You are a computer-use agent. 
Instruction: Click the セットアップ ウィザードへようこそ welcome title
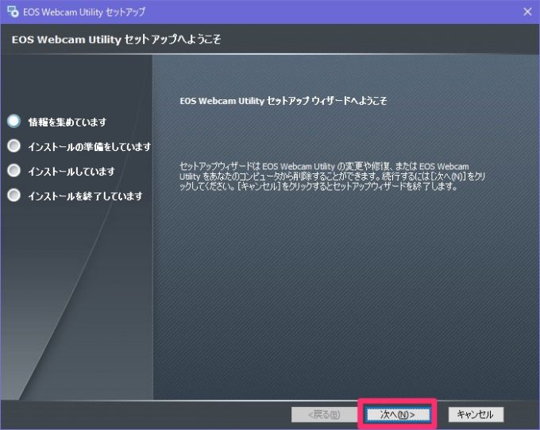pyautogui.click(x=283, y=101)
